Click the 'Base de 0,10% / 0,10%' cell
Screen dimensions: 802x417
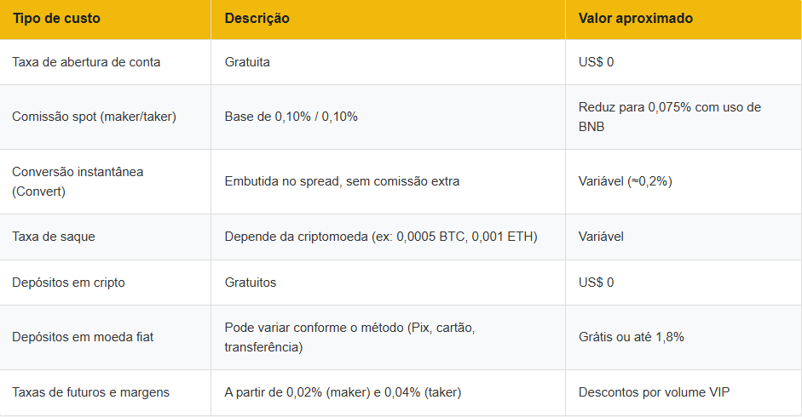(x=291, y=117)
